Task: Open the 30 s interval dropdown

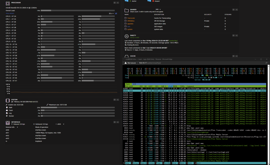Action: tap(111, 13)
